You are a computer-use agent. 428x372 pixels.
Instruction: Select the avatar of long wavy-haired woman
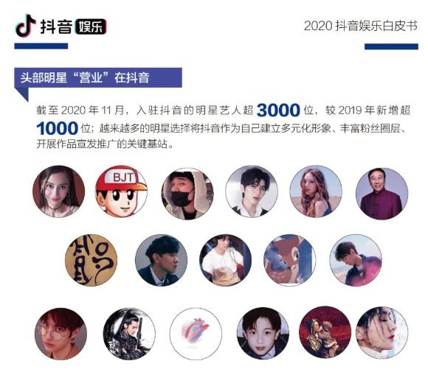[316, 191]
